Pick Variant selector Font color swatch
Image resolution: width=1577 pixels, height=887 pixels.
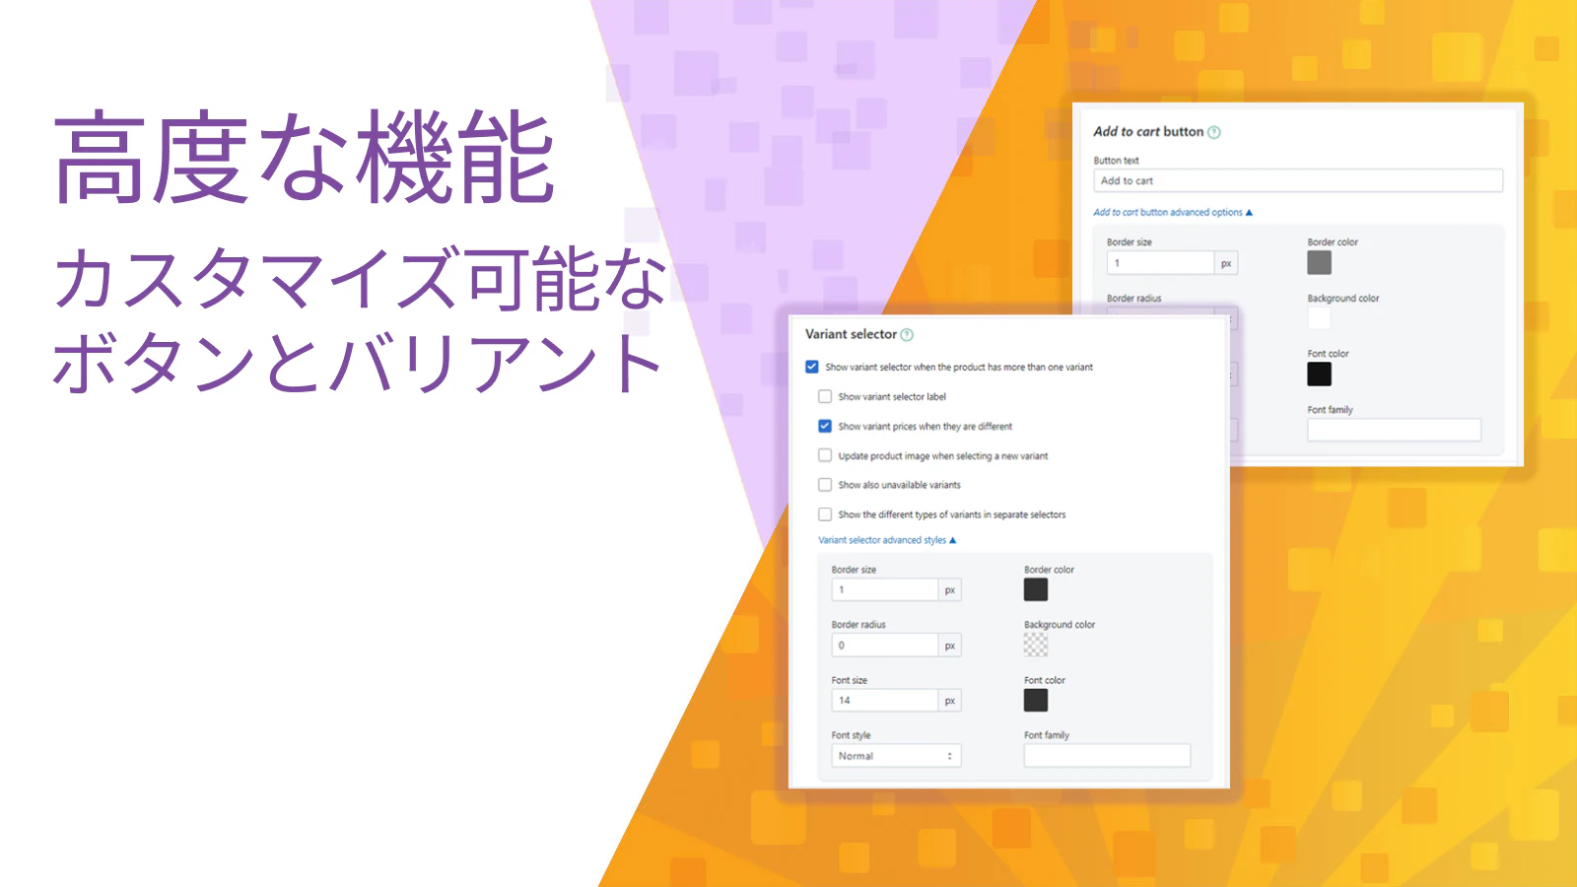point(1036,700)
